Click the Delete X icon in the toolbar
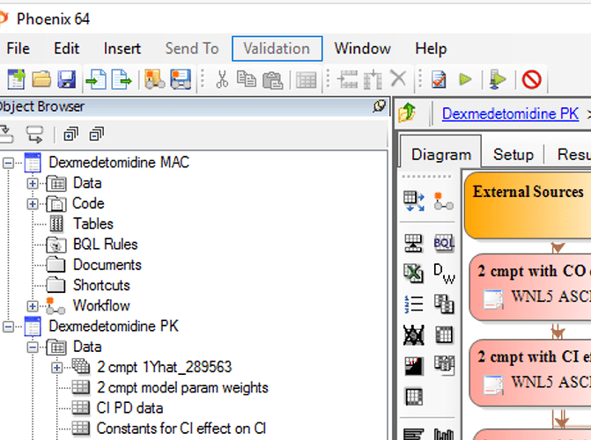Image resolution: width=591 pixels, height=440 pixels. pyautogui.click(x=398, y=78)
